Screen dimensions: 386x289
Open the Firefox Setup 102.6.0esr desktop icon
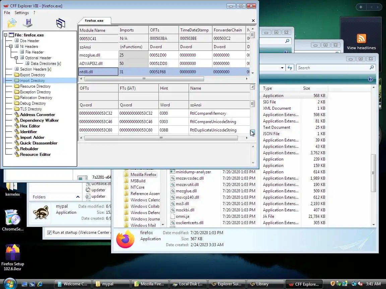coord(12,258)
